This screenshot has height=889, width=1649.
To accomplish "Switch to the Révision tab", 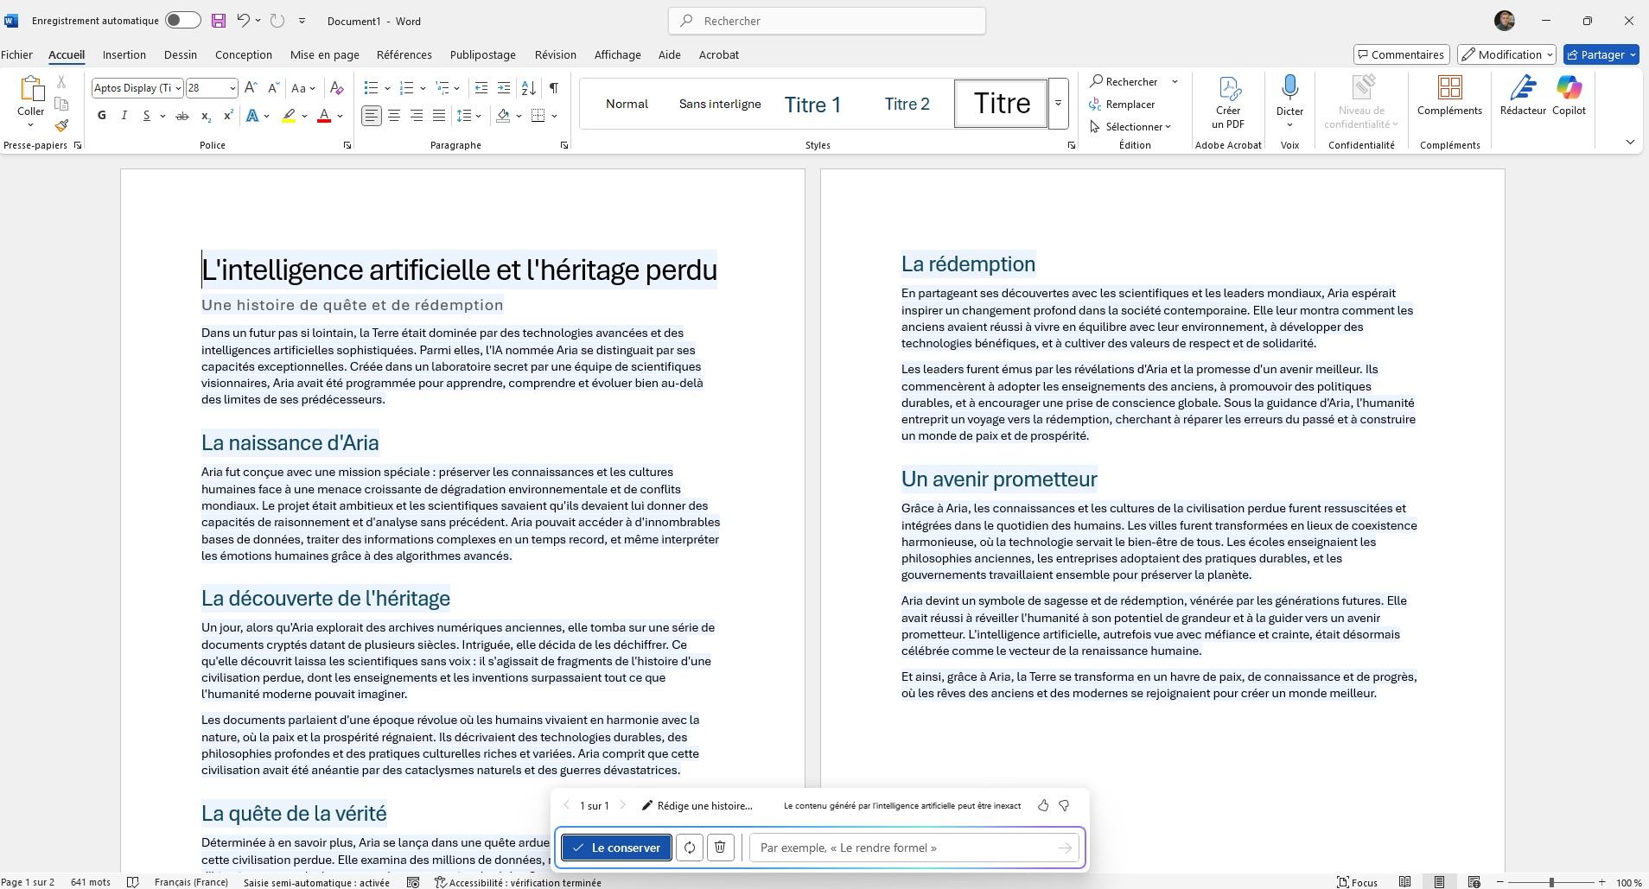I will tap(555, 54).
